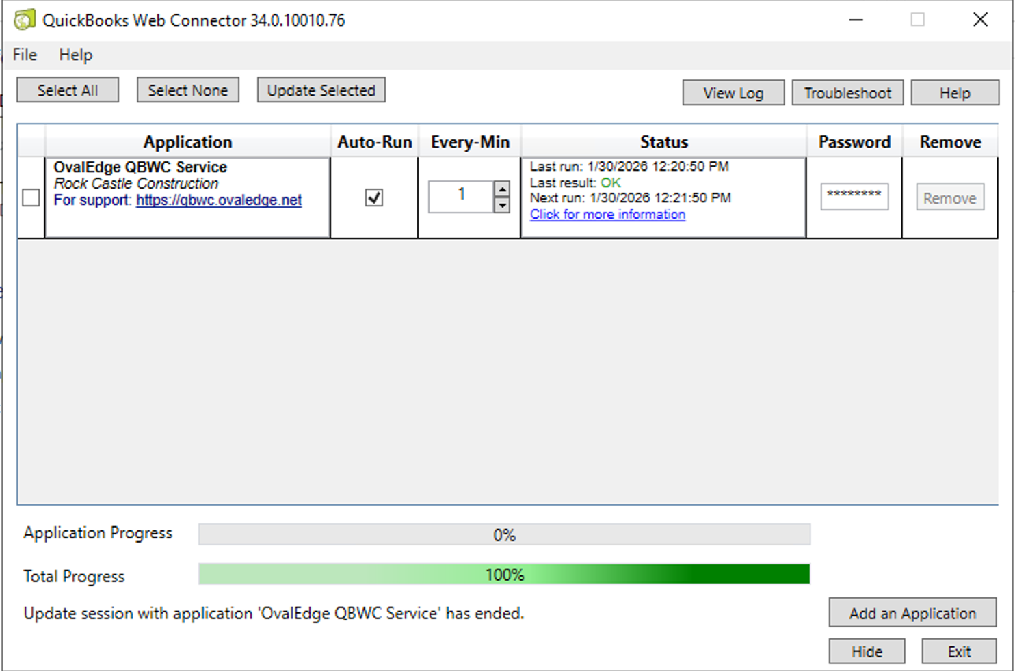Click the Select None button

tap(188, 90)
